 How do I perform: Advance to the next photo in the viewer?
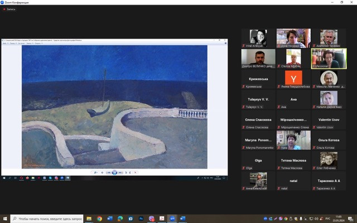point(121,172)
